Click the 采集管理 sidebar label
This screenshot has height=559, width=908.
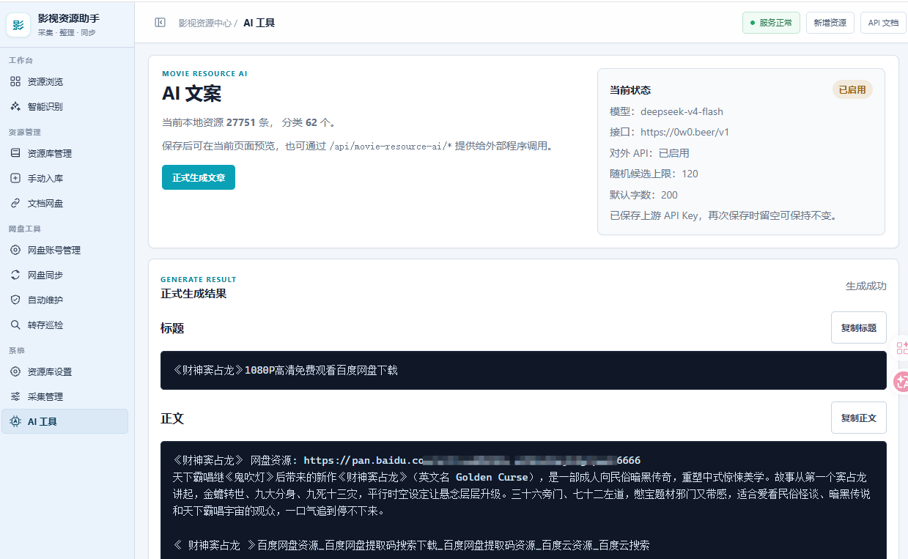point(45,396)
